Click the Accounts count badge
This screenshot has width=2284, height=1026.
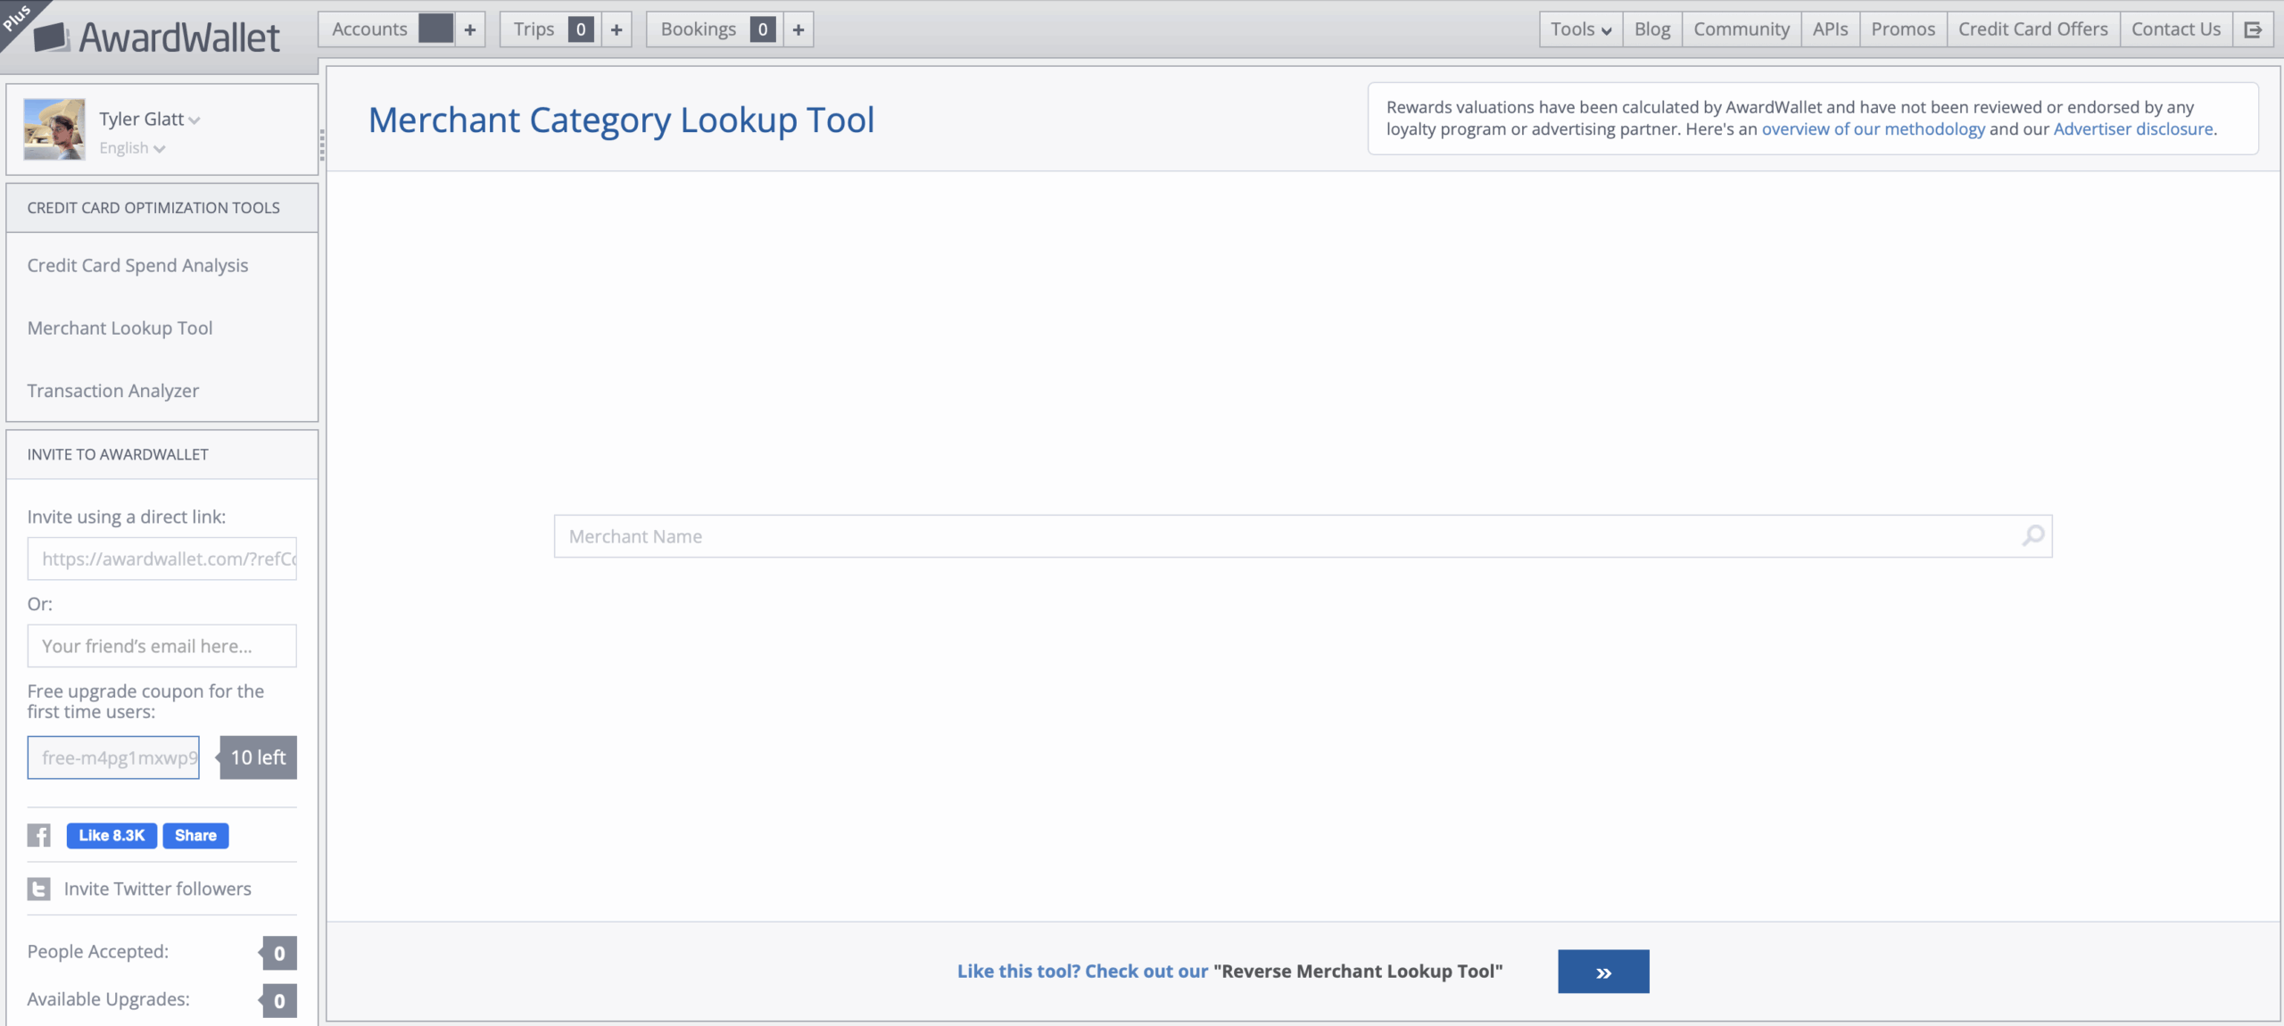[x=436, y=29]
